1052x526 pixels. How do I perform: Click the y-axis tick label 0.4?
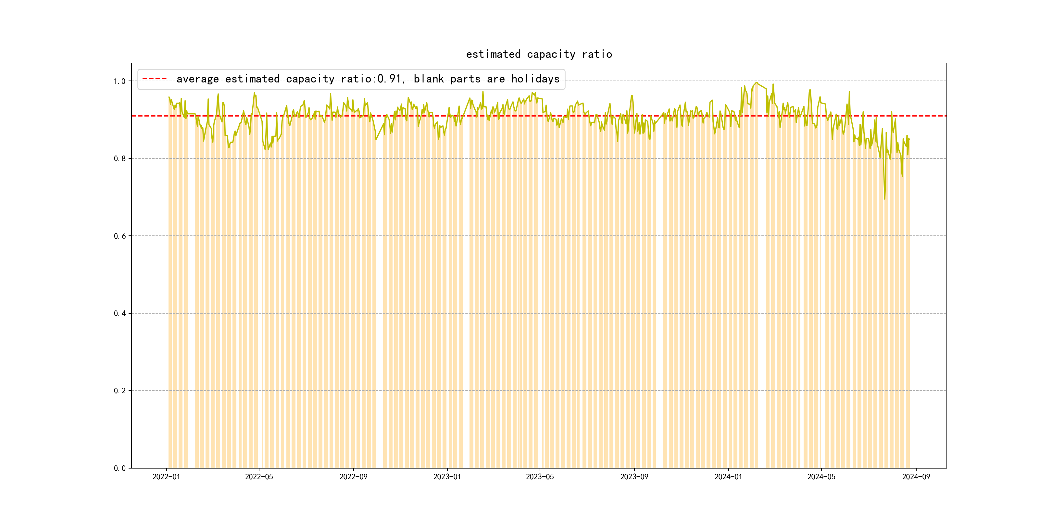(120, 313)
